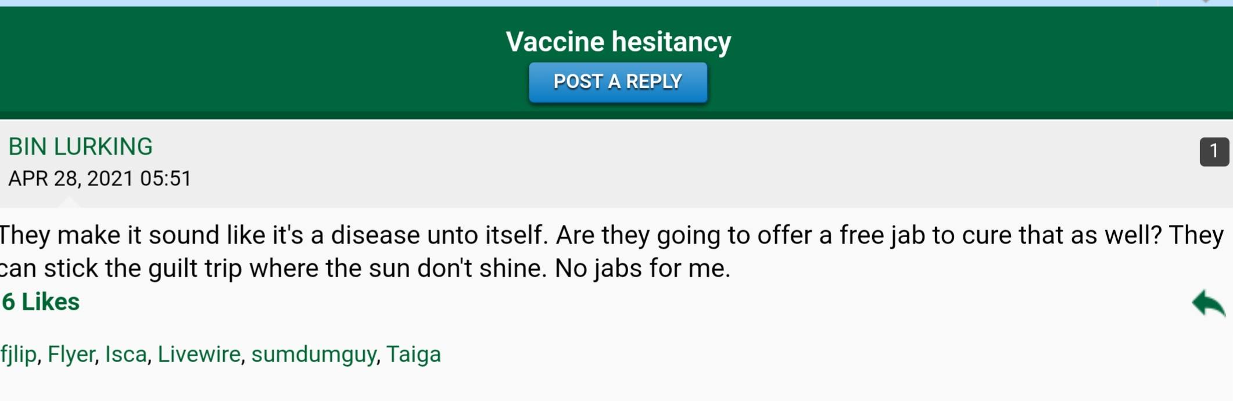
Task: Click the gray post header bar background
Action: [x=616, y=163]
